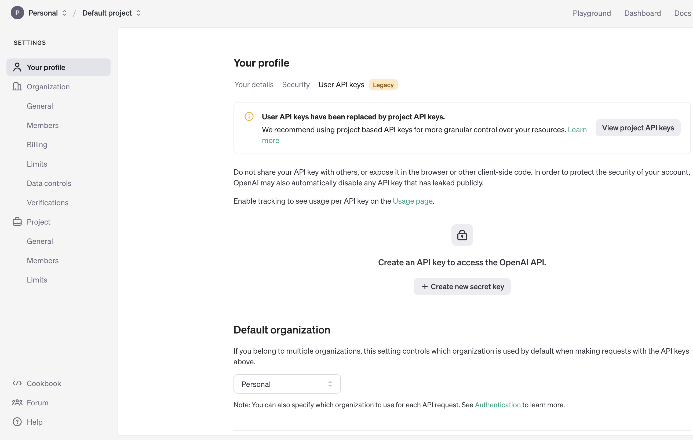Click the Personal account avatar icon
Image resolution: width=693 pixels, height=440 pixels.
coord(17,13)
